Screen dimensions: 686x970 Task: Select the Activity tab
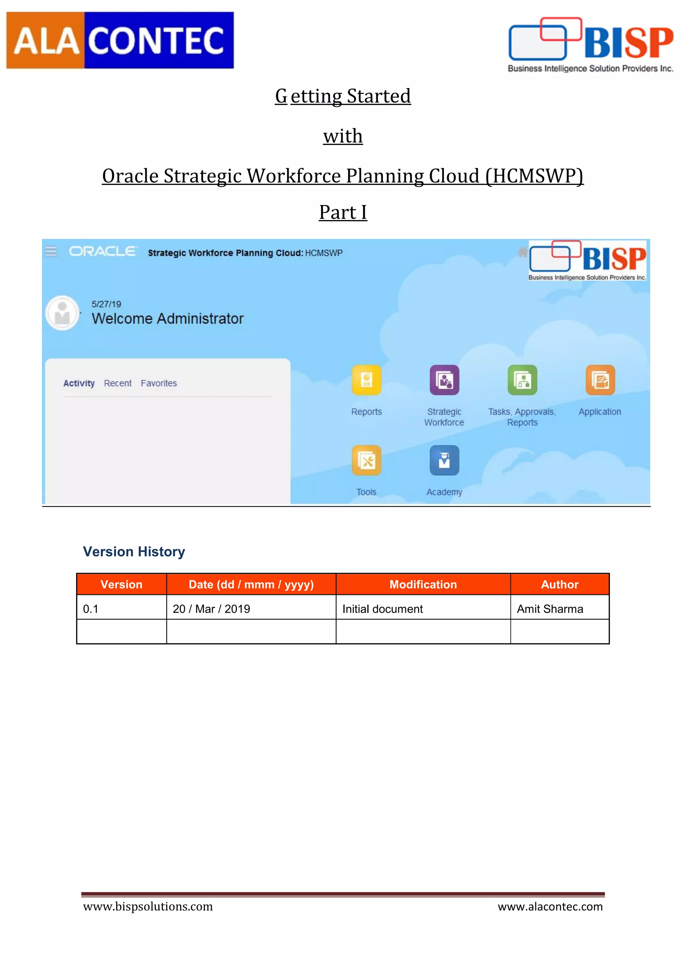coord(79,383)
